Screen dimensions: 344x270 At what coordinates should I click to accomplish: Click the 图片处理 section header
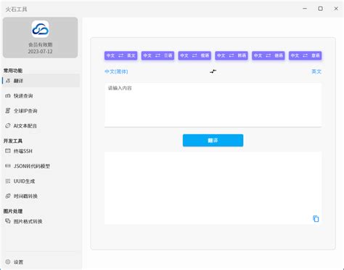pos(13,211)
